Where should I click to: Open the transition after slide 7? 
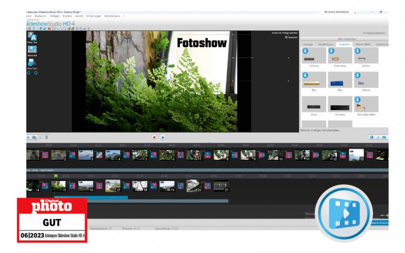click(207, 155)
